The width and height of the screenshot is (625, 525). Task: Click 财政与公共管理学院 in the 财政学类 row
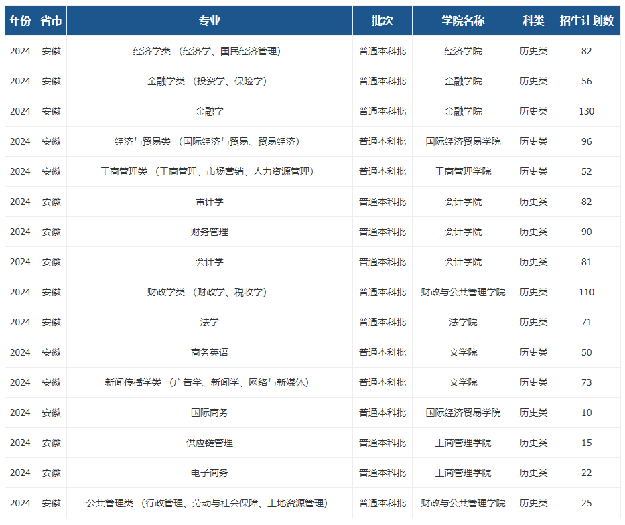(463, 293)
